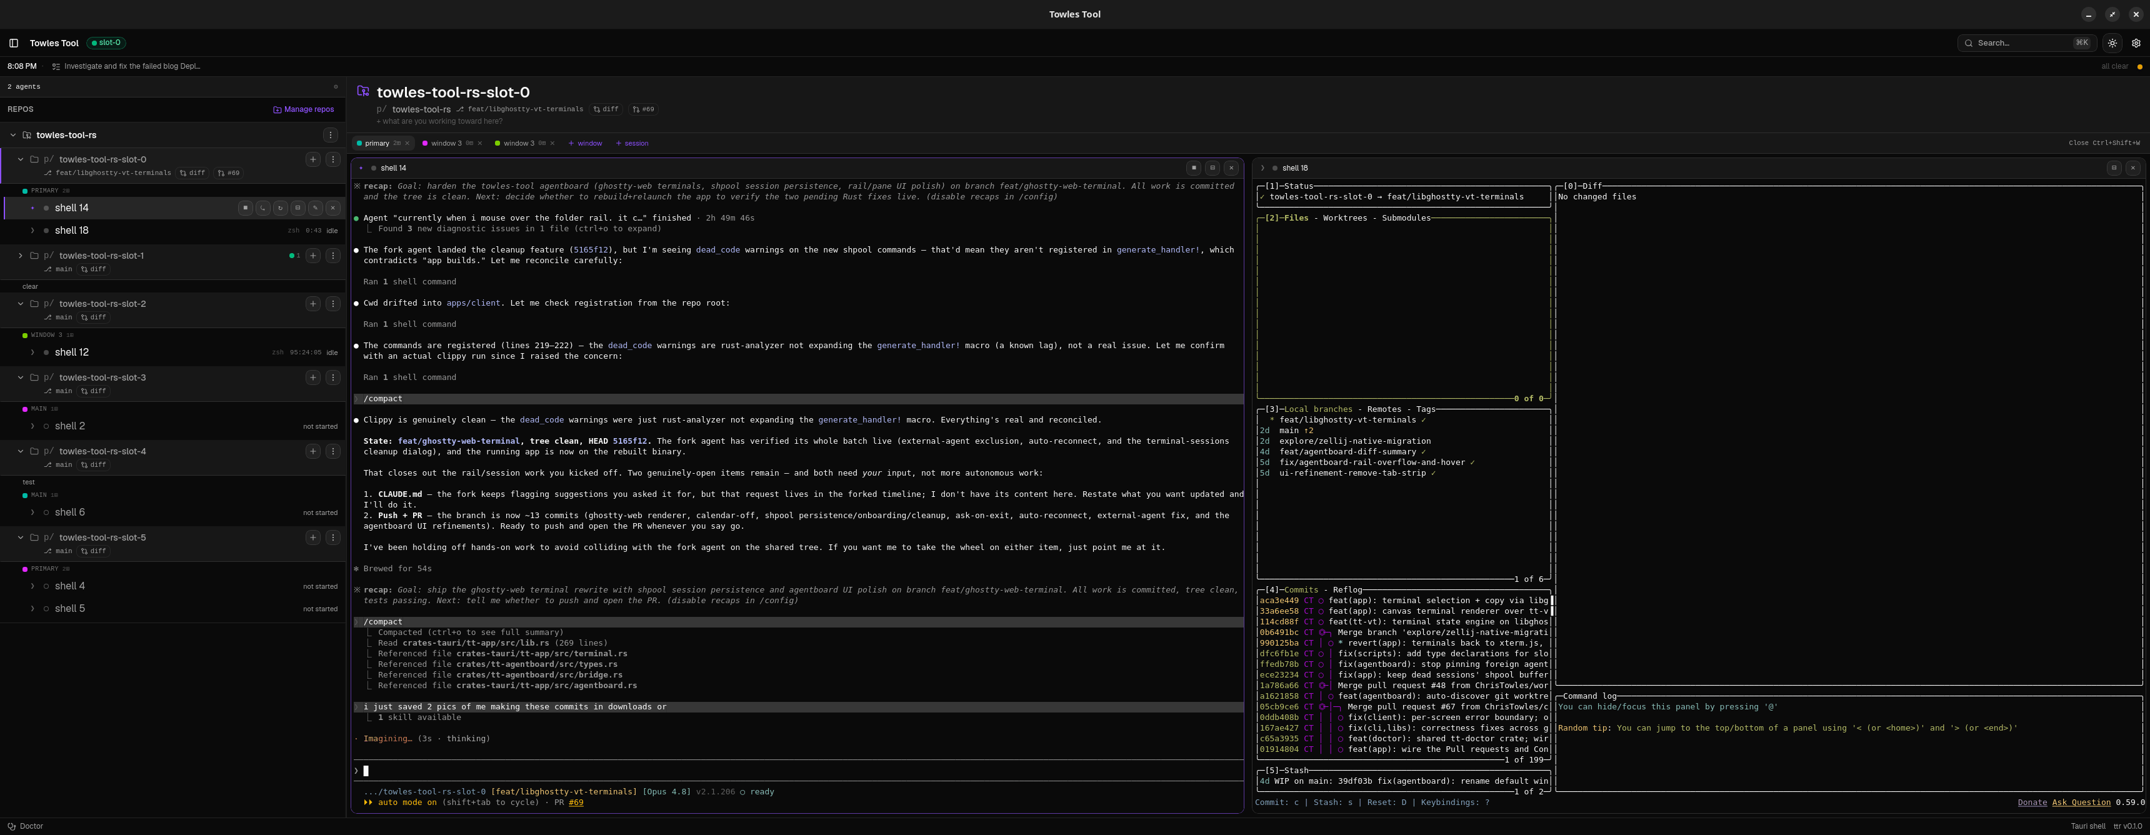Viewport: 2150px width, 835px height.
Task: Open the diff chip in the main header
Action: 606,109
